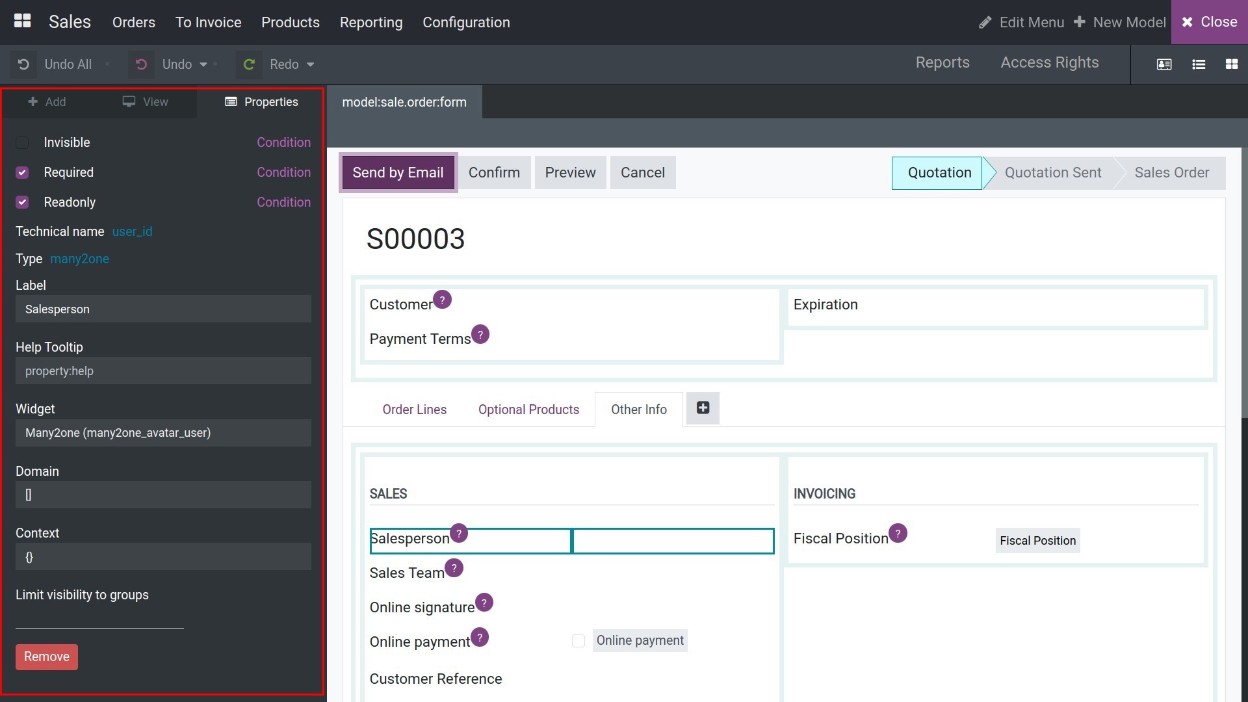1248x702 pixels.
Task: Click the Help Tooltip input field
Action: 163,371
